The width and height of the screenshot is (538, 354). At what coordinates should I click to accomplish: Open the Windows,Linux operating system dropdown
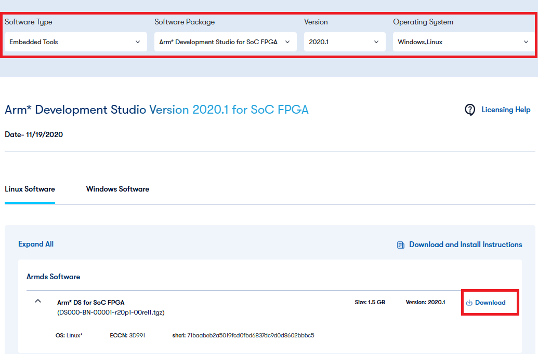point(463,42)
